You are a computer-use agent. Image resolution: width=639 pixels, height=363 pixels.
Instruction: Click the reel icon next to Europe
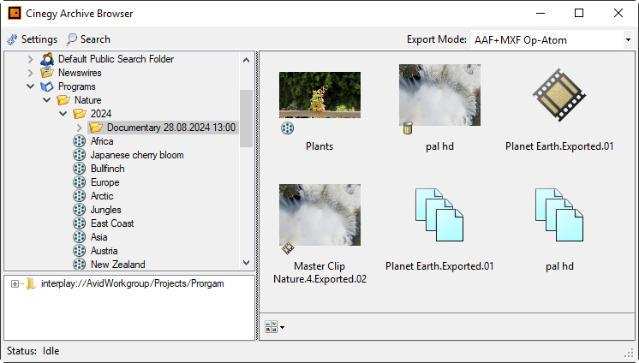tap(79, 182)
